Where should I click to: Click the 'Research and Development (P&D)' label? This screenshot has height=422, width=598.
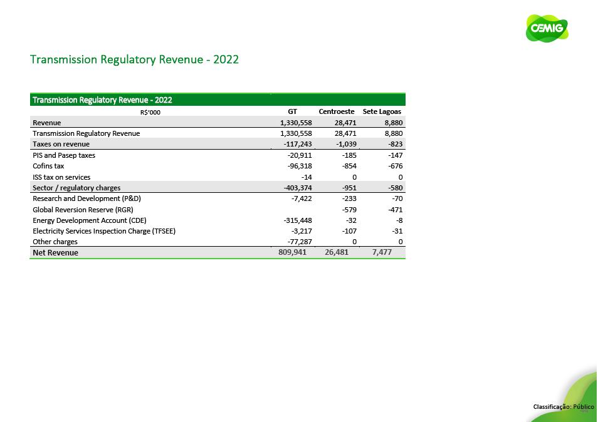[87, 198]
